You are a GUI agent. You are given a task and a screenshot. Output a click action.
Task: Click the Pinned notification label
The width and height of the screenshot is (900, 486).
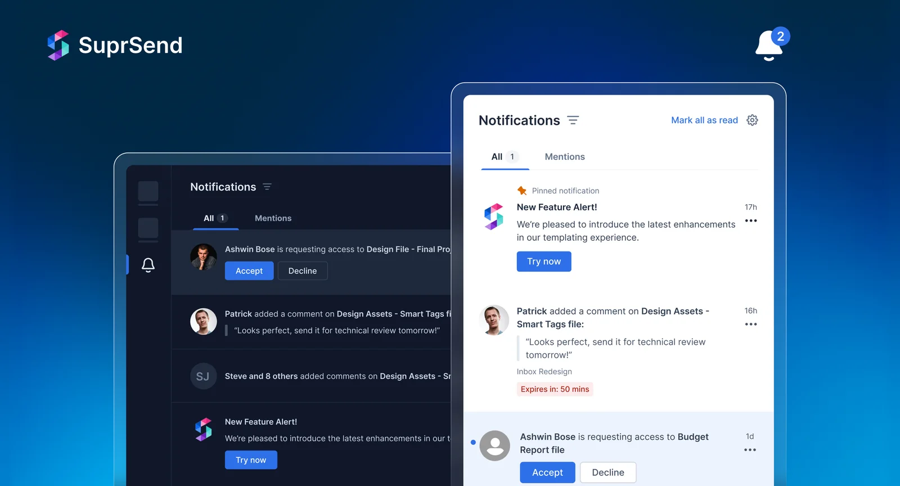[x=565, y=191]
